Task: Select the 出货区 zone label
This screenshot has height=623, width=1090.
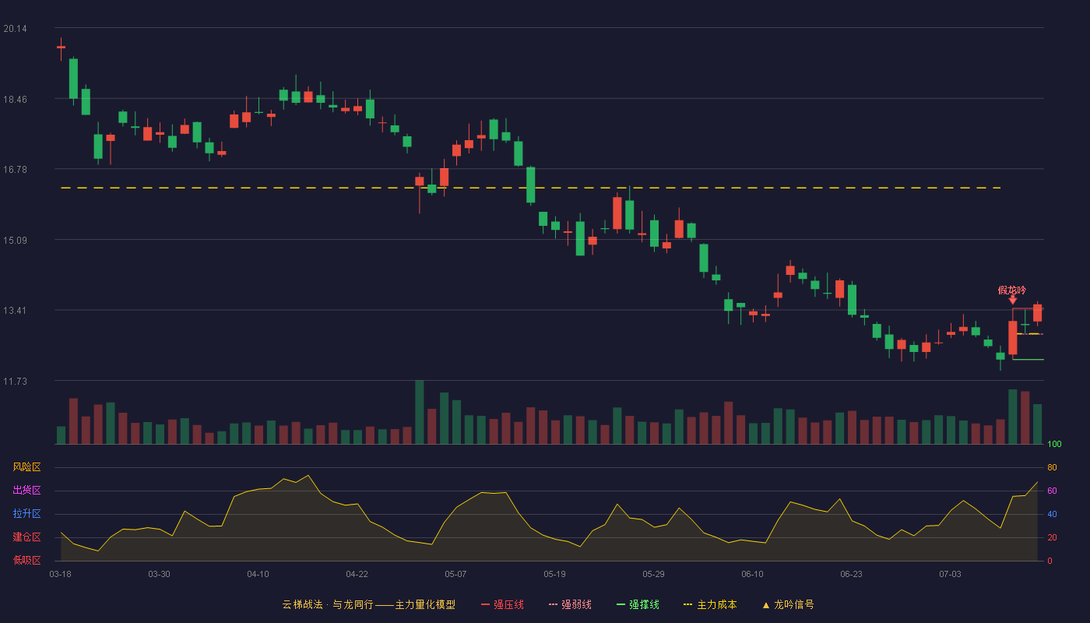Action: [26, 491]
